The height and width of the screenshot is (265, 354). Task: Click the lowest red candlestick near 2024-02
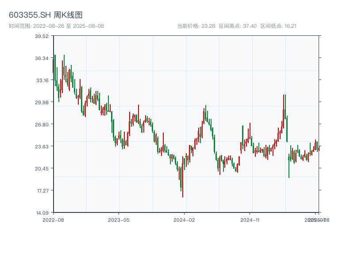[182, 185]
